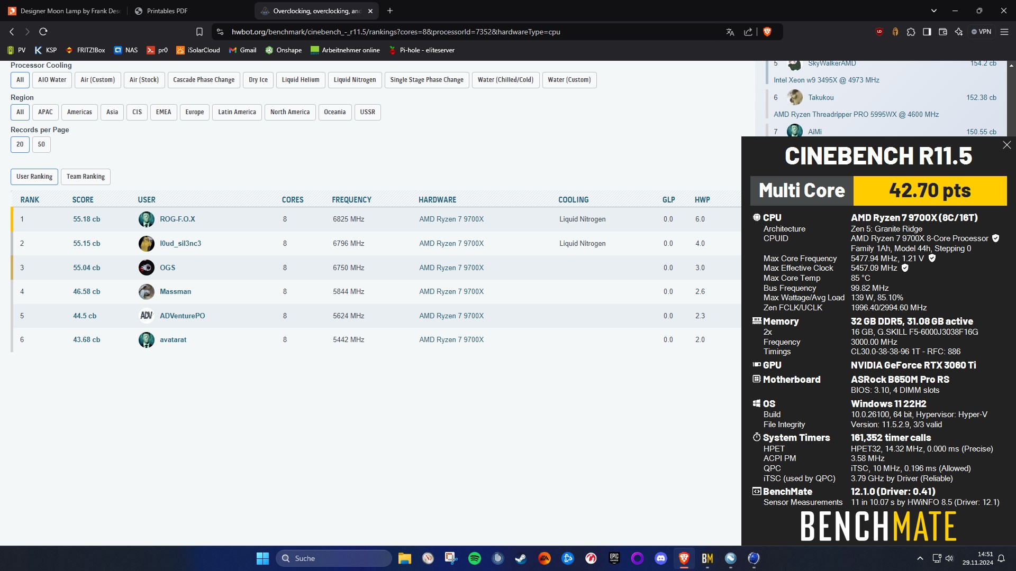Open Steam from the taskbar
This screenshot has height=571, width=1016.
(x=521, y=558)
